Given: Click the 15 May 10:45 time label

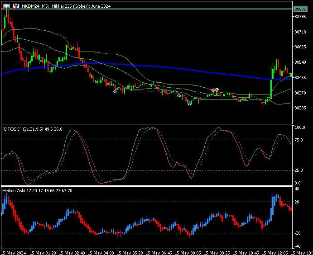Looking at the screenshot, I should (x=246, y=253).
